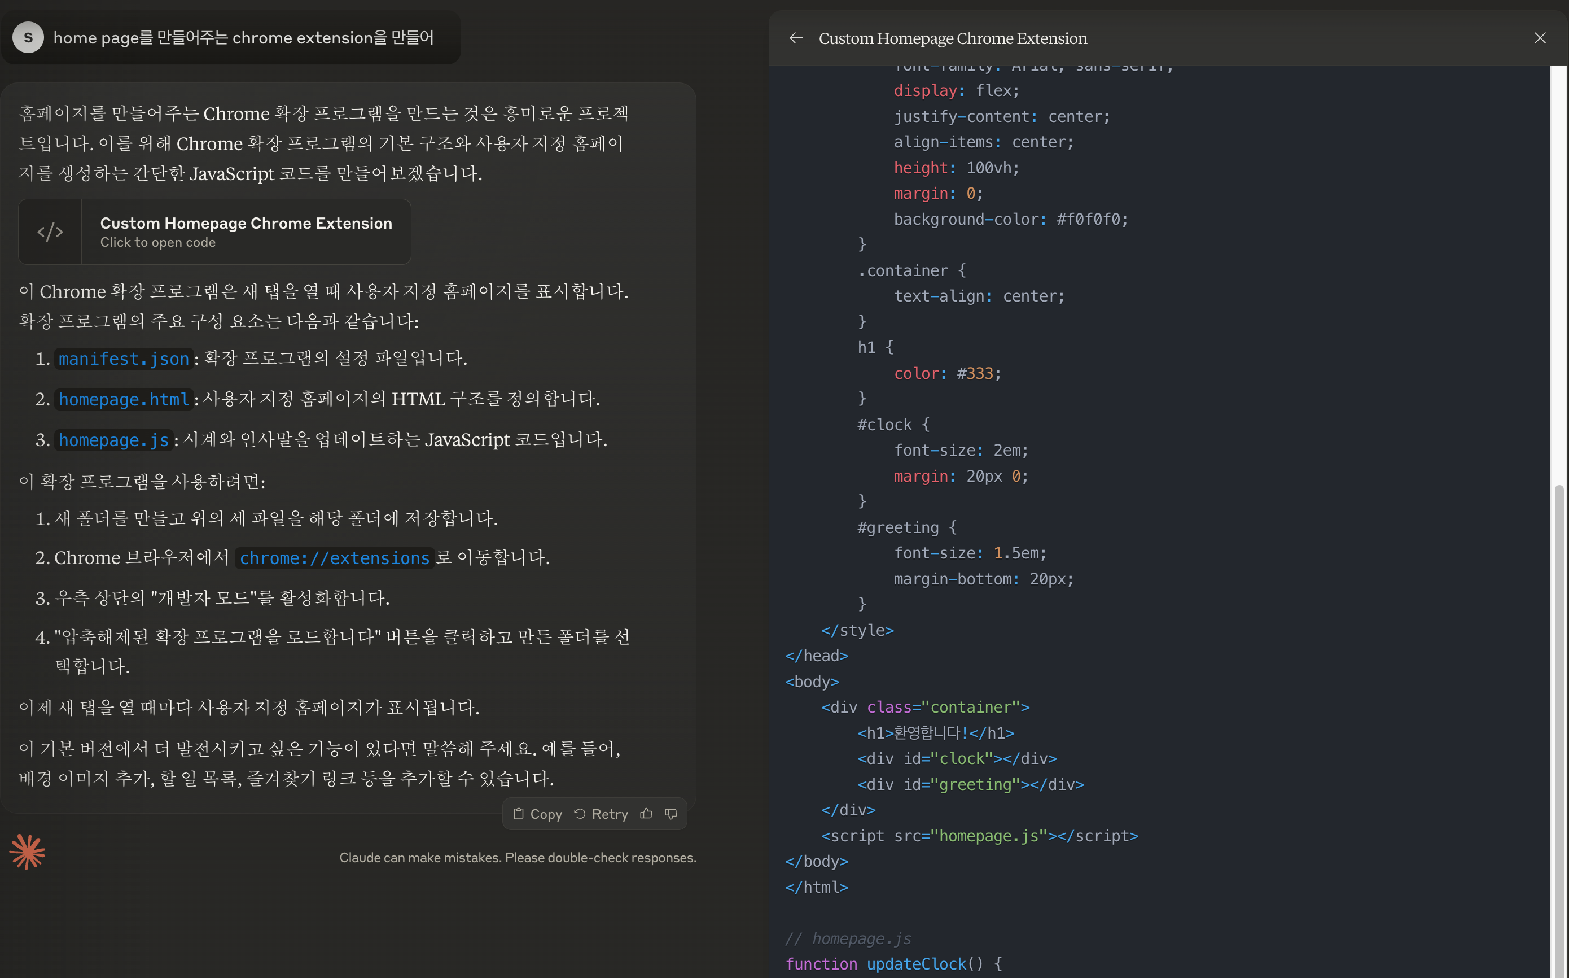The image size is (1569, 978).
Task: Give thumbs down feedback on response
Action: point(671,814)
